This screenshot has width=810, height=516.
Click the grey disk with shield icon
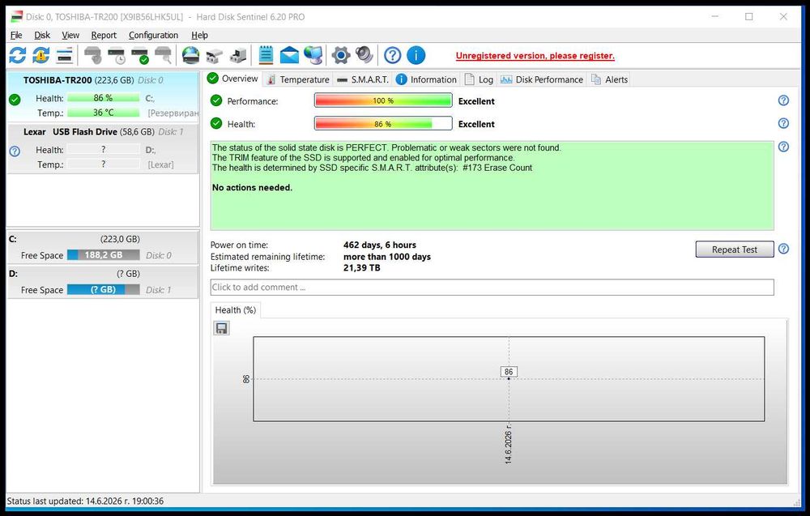(x=93, y=55)
